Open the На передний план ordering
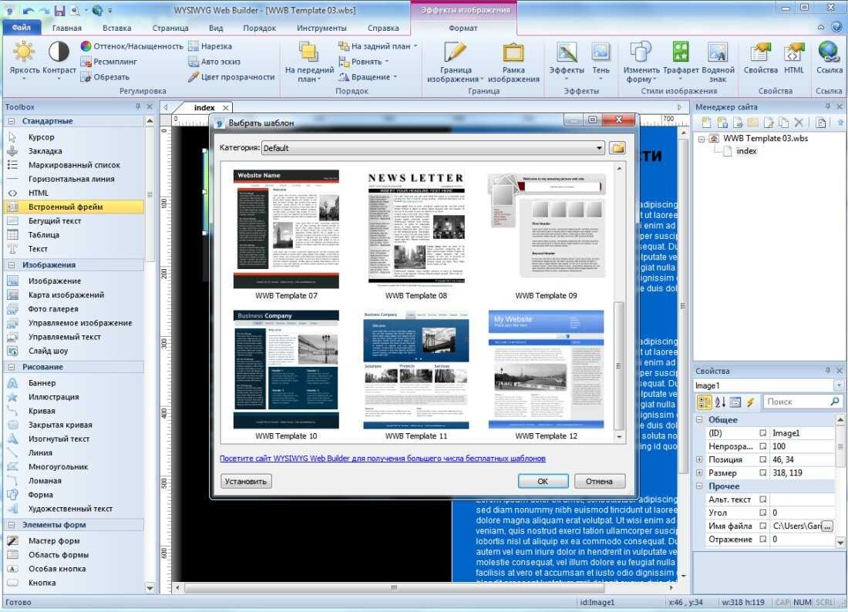Screen dimensions: 848x612 (309, 62)
